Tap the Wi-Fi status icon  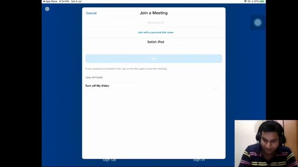tap(245, 1)
